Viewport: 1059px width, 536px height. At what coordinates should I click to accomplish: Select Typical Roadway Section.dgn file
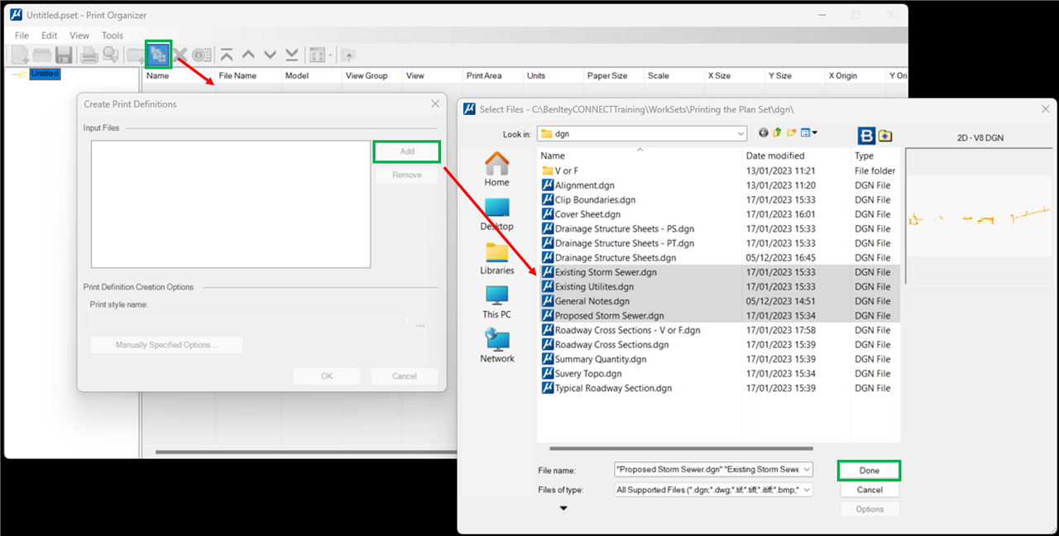613,388
